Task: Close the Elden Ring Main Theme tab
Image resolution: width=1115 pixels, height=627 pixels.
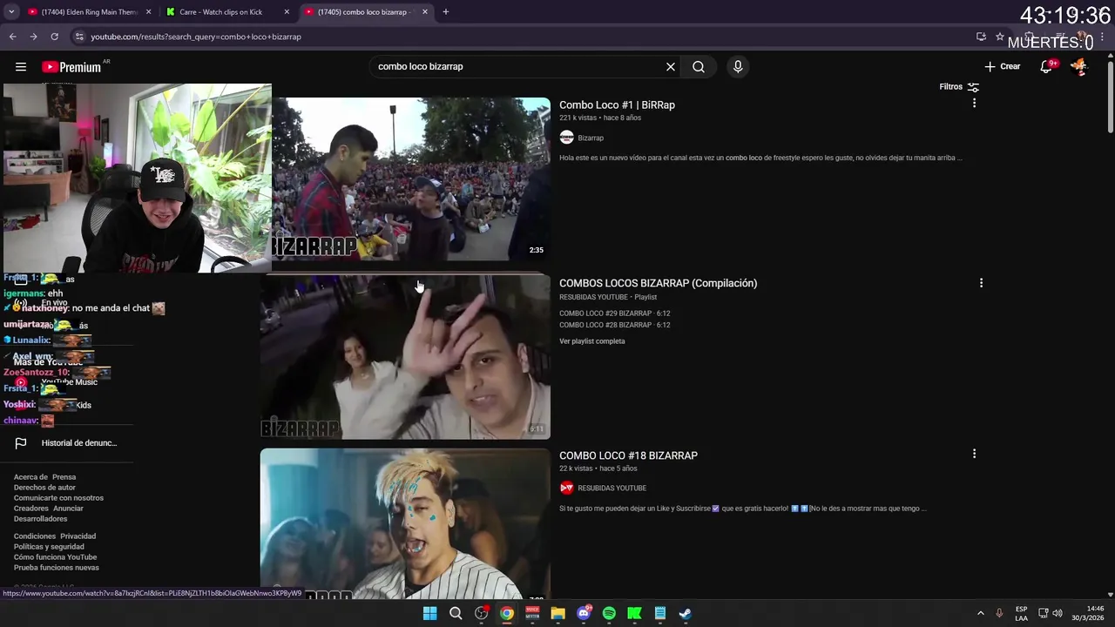Action: 148,12
